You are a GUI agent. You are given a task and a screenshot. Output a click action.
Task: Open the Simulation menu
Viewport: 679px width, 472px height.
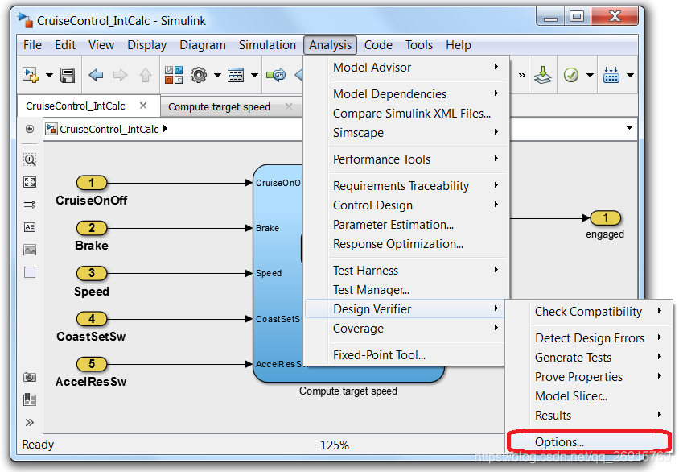coord(267,45)
